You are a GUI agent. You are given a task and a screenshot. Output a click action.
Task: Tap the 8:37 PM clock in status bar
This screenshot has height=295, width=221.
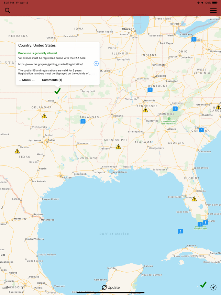coord(9,3)
